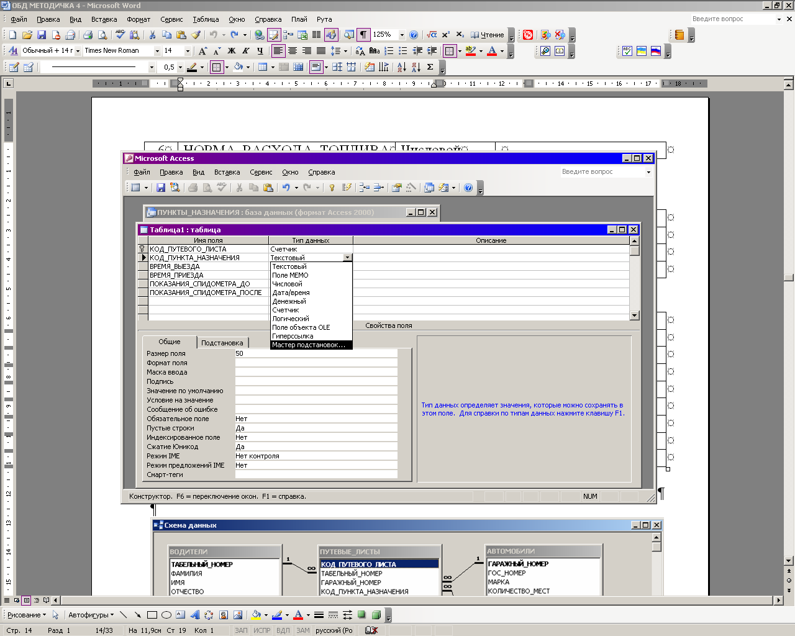Toggle justify alignment
The width and height of the screenshot is (795, 636).
320,51
